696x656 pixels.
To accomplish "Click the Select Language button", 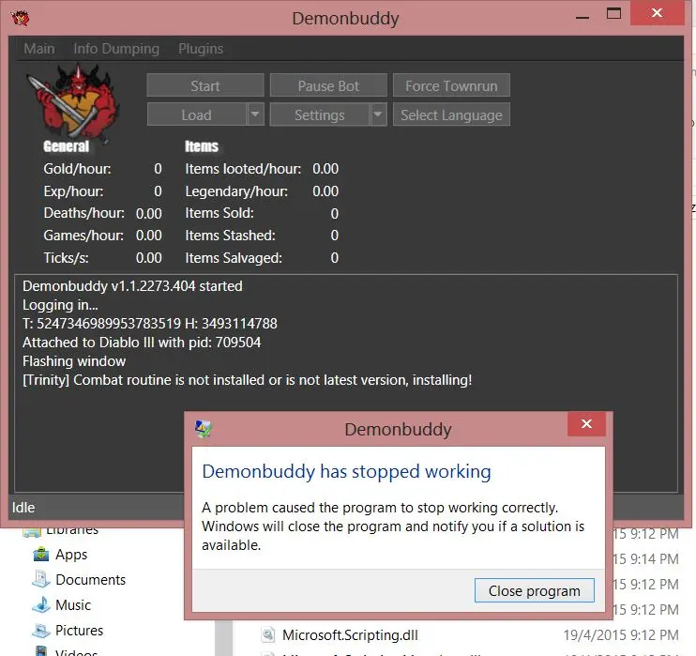I will [451, 114].
